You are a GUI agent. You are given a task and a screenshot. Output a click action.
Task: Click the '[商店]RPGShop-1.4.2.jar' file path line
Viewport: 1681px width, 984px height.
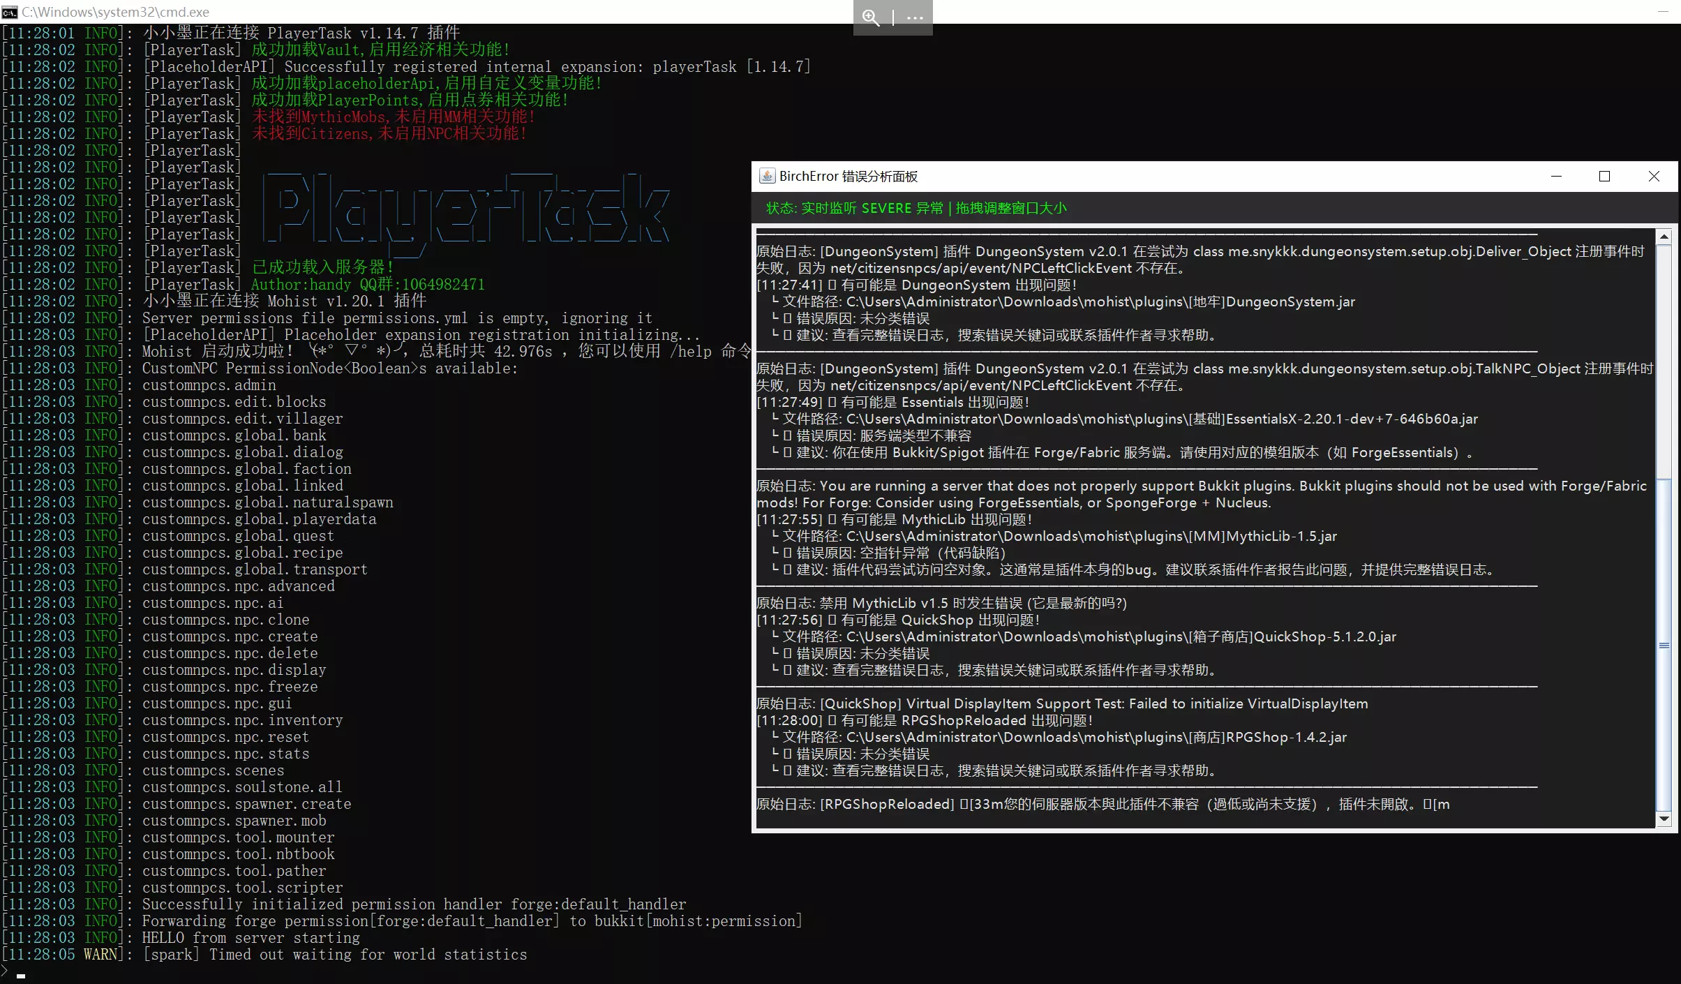(1059, 737)
